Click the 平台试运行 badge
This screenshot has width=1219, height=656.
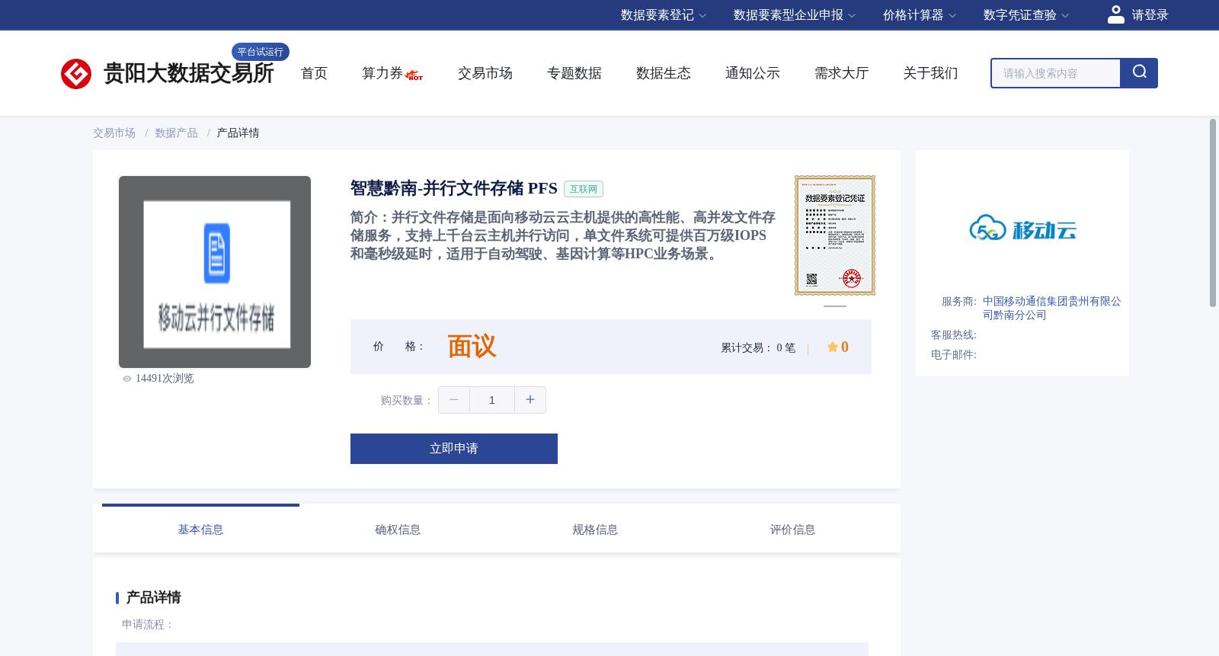point(261,52)
